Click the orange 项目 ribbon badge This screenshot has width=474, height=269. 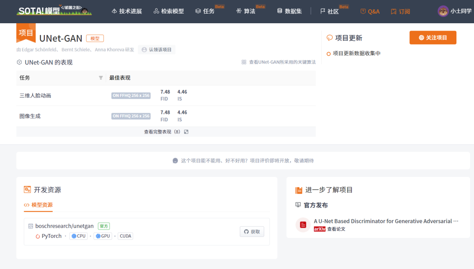(26, 32)
